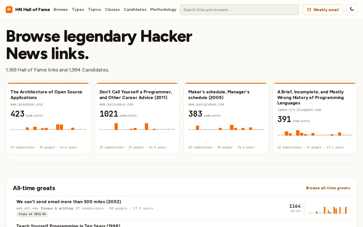Viewport: 363px width, 227px height.
Task: Open the Candidates page
Action: 135,10
